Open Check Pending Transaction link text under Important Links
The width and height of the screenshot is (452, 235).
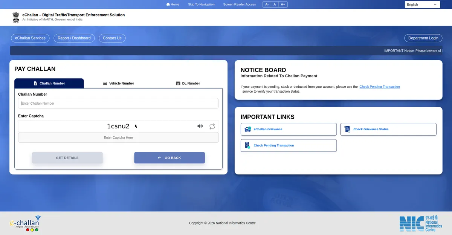274,145
